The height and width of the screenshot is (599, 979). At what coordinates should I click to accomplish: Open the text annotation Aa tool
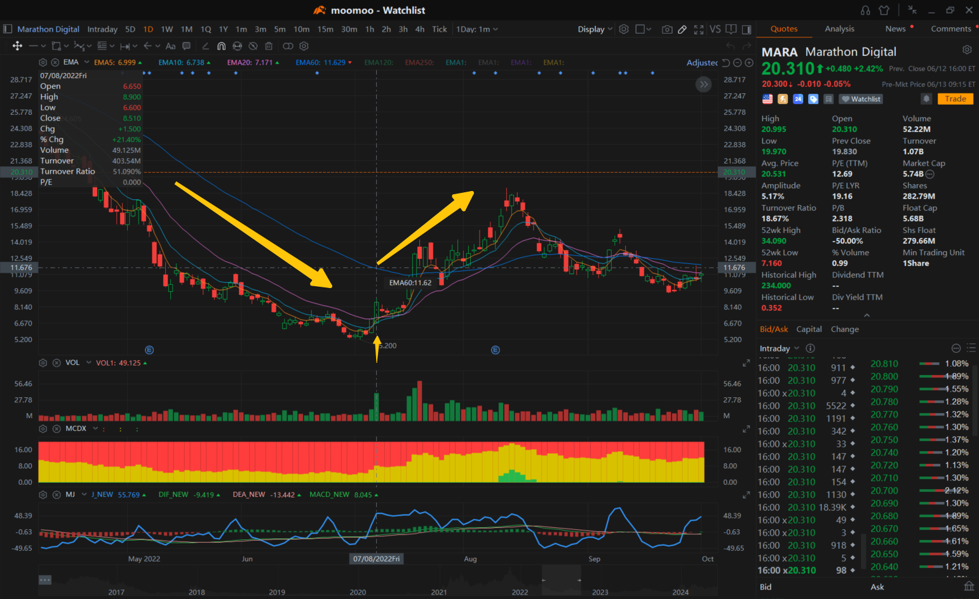click(x=170, y=46)
